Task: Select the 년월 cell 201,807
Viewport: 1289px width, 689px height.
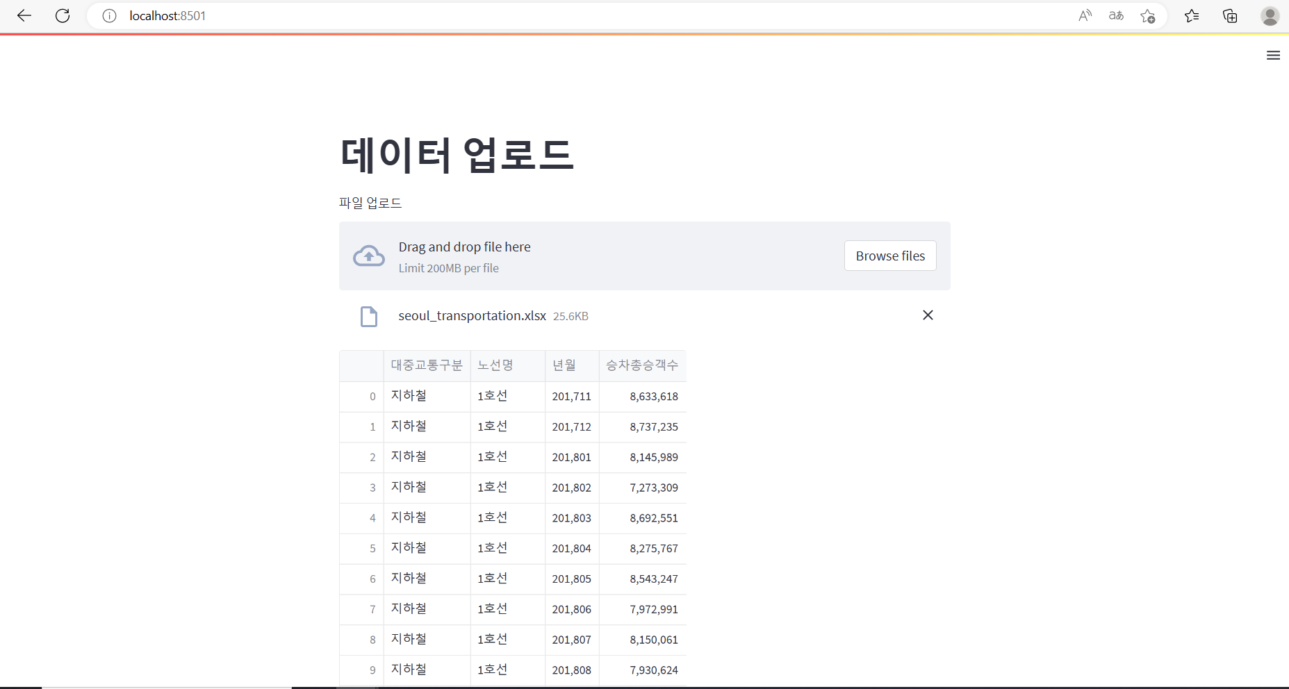Action: click(x=573, y=640)
